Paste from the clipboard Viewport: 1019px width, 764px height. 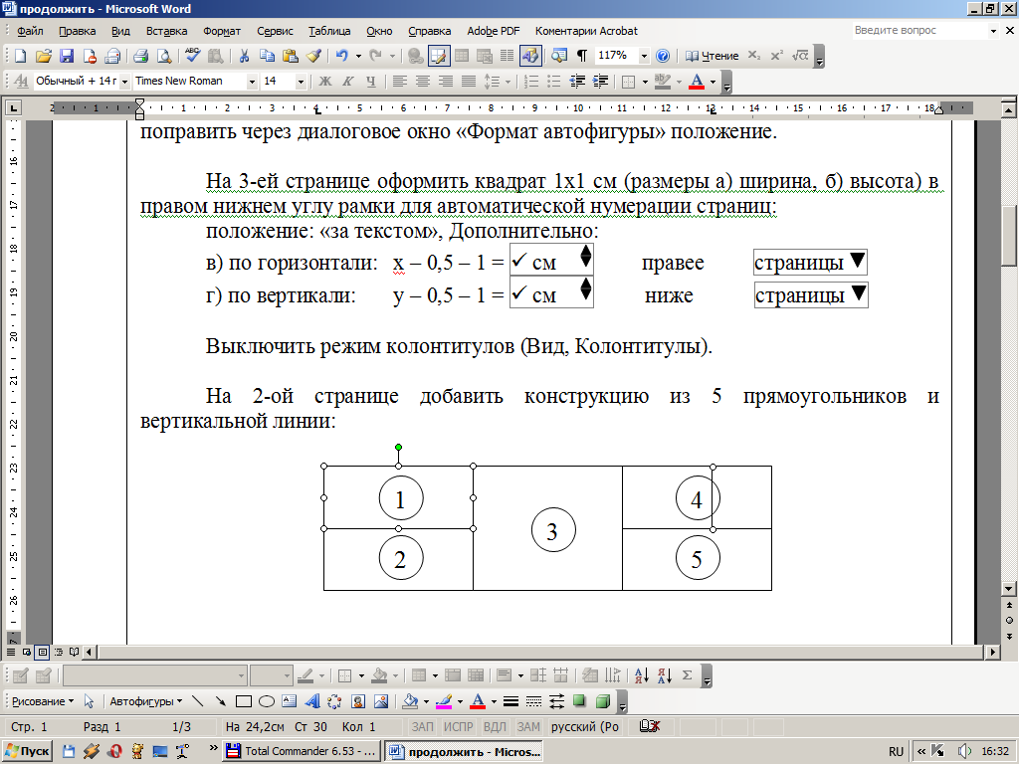290,56
